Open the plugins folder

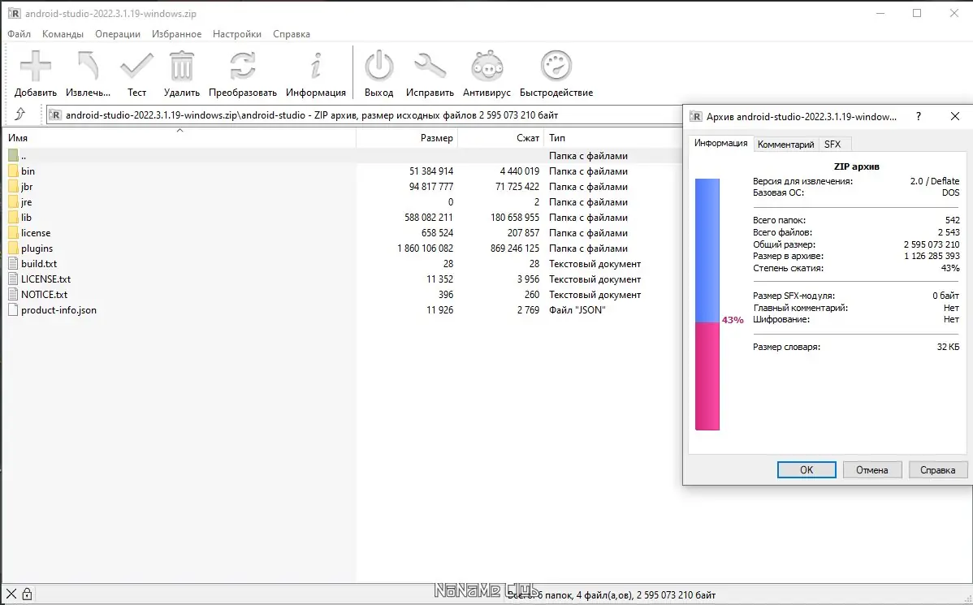[37, 248]
